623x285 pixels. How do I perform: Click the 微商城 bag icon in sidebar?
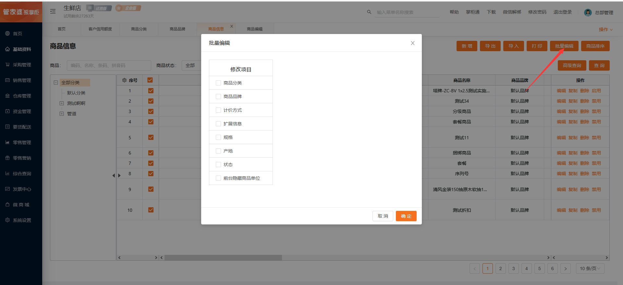point(7,204)
